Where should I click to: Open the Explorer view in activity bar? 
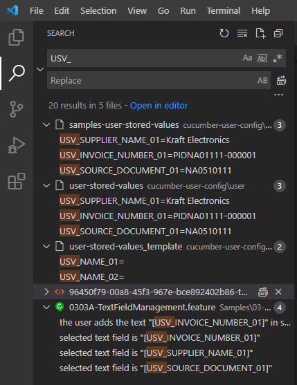tap(16, 37)
